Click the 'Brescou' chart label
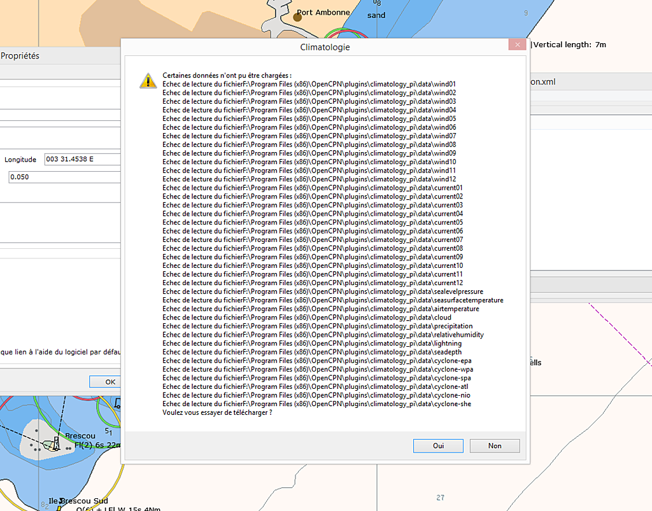652x511 pixels. [x=80, y=436]
